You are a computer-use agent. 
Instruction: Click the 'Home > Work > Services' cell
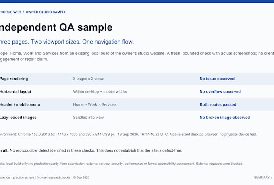click(x=95, y=104)
